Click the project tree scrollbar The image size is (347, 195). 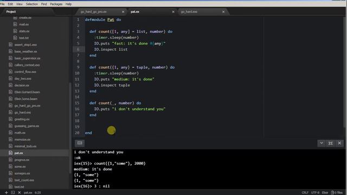tap(70, 128)
